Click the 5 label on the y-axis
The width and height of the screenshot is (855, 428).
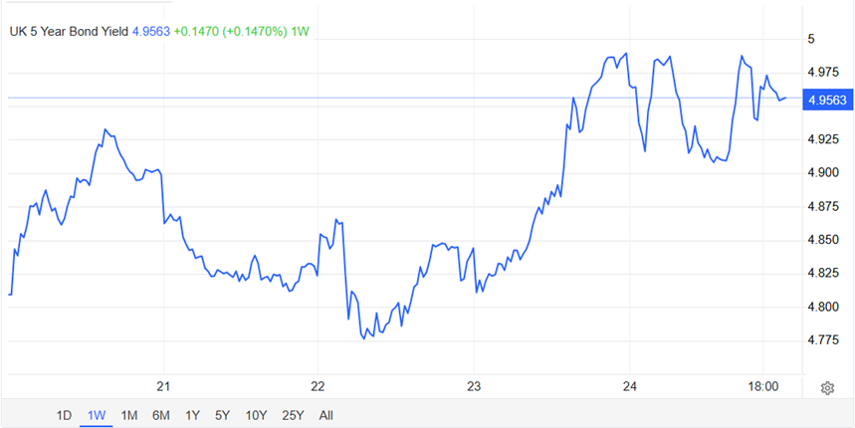pos(811,39)
